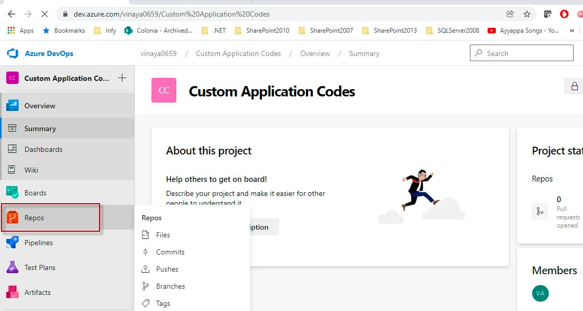Click the share page icon in address bar
The height and width of the screenshot is (311, 583).
510,14
